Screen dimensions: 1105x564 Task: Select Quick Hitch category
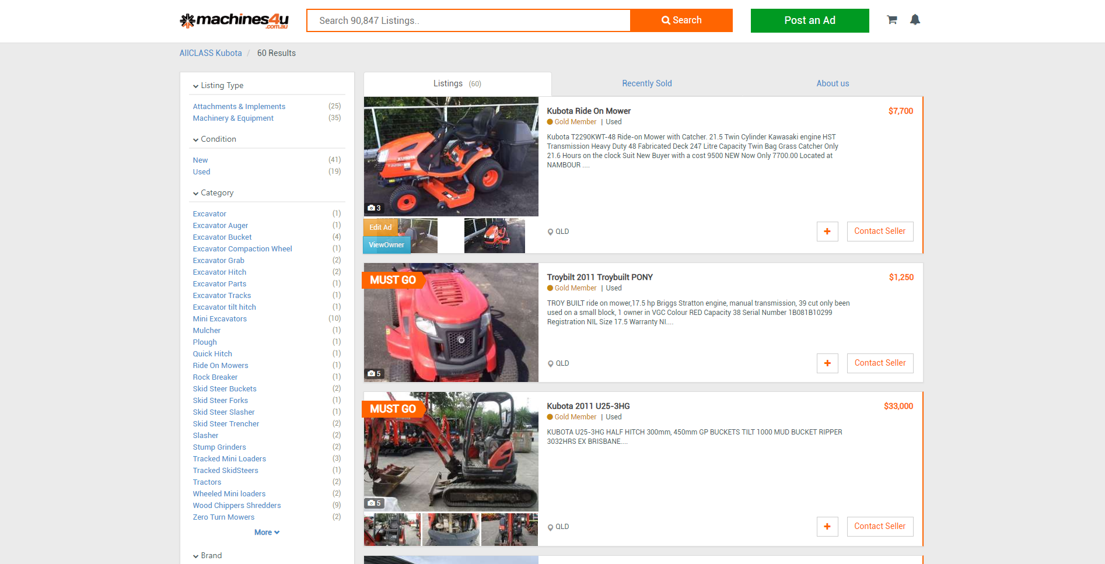(x=212, y=354)
